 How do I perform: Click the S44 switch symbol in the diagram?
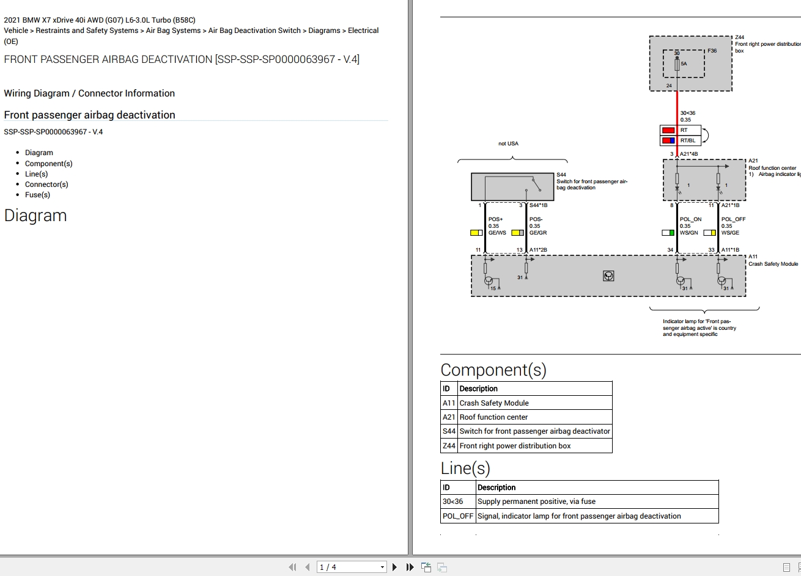click(x=512, y=187)
